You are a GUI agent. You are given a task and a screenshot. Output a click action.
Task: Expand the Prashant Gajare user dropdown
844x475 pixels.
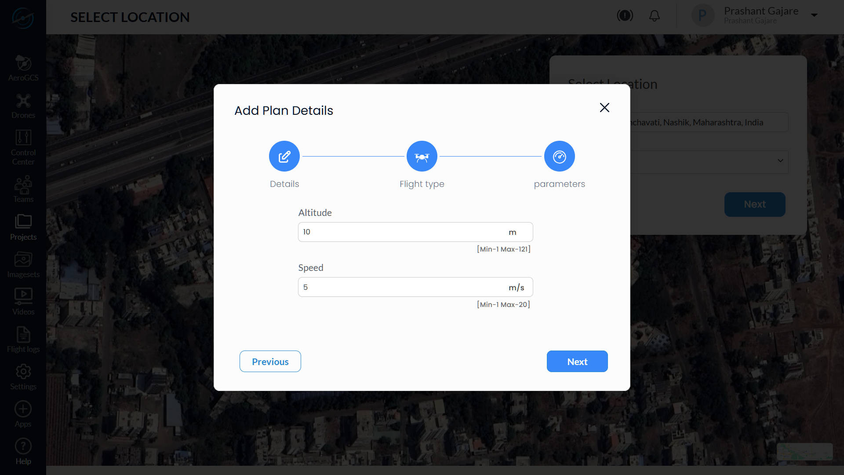tap(814, 15)
